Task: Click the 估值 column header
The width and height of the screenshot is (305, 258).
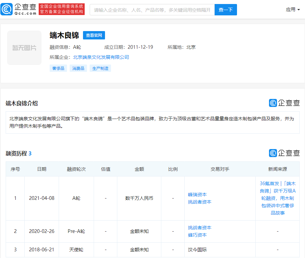Action: [x=106, y=169]
